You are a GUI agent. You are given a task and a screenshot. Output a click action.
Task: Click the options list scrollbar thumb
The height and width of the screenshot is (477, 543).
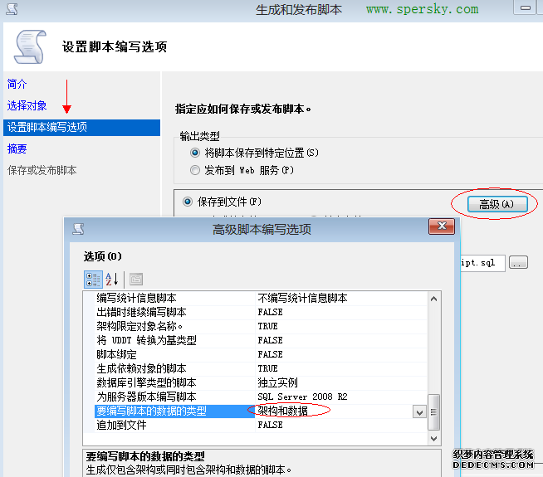[433, 411]
